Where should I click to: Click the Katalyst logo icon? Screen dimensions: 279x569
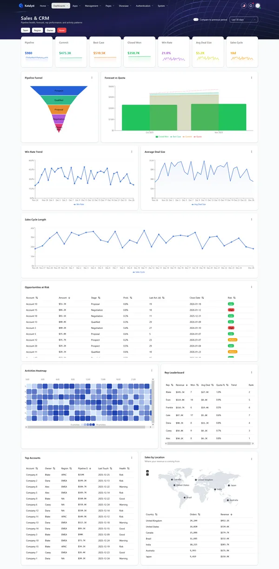point(20,6)
